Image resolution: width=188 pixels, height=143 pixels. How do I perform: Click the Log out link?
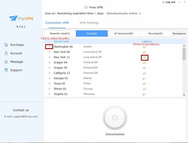[170, 2]
